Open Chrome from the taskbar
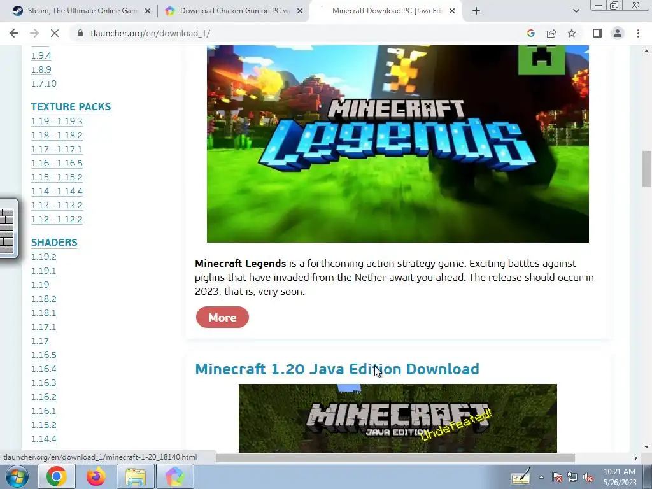The height and width of the screenshot is (489, 652). point(56,476)
